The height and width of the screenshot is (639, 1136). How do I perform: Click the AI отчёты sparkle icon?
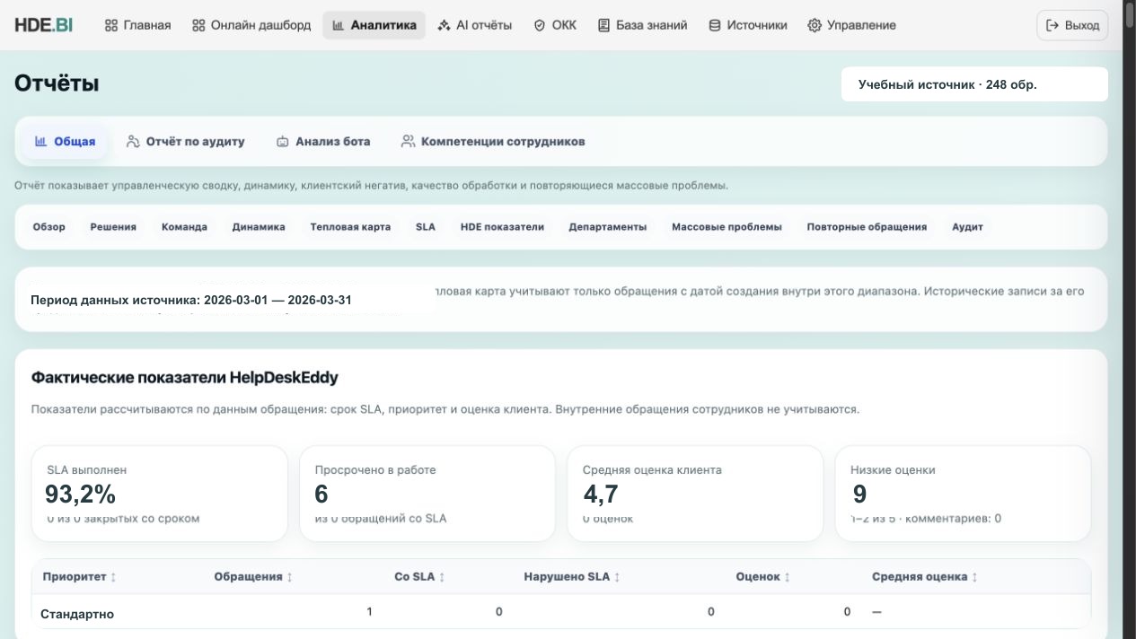[444, 25]
